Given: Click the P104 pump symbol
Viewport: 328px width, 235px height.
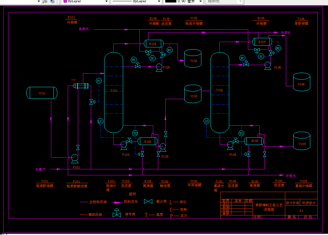Looking at the screenshot, I should pos(230,146).
